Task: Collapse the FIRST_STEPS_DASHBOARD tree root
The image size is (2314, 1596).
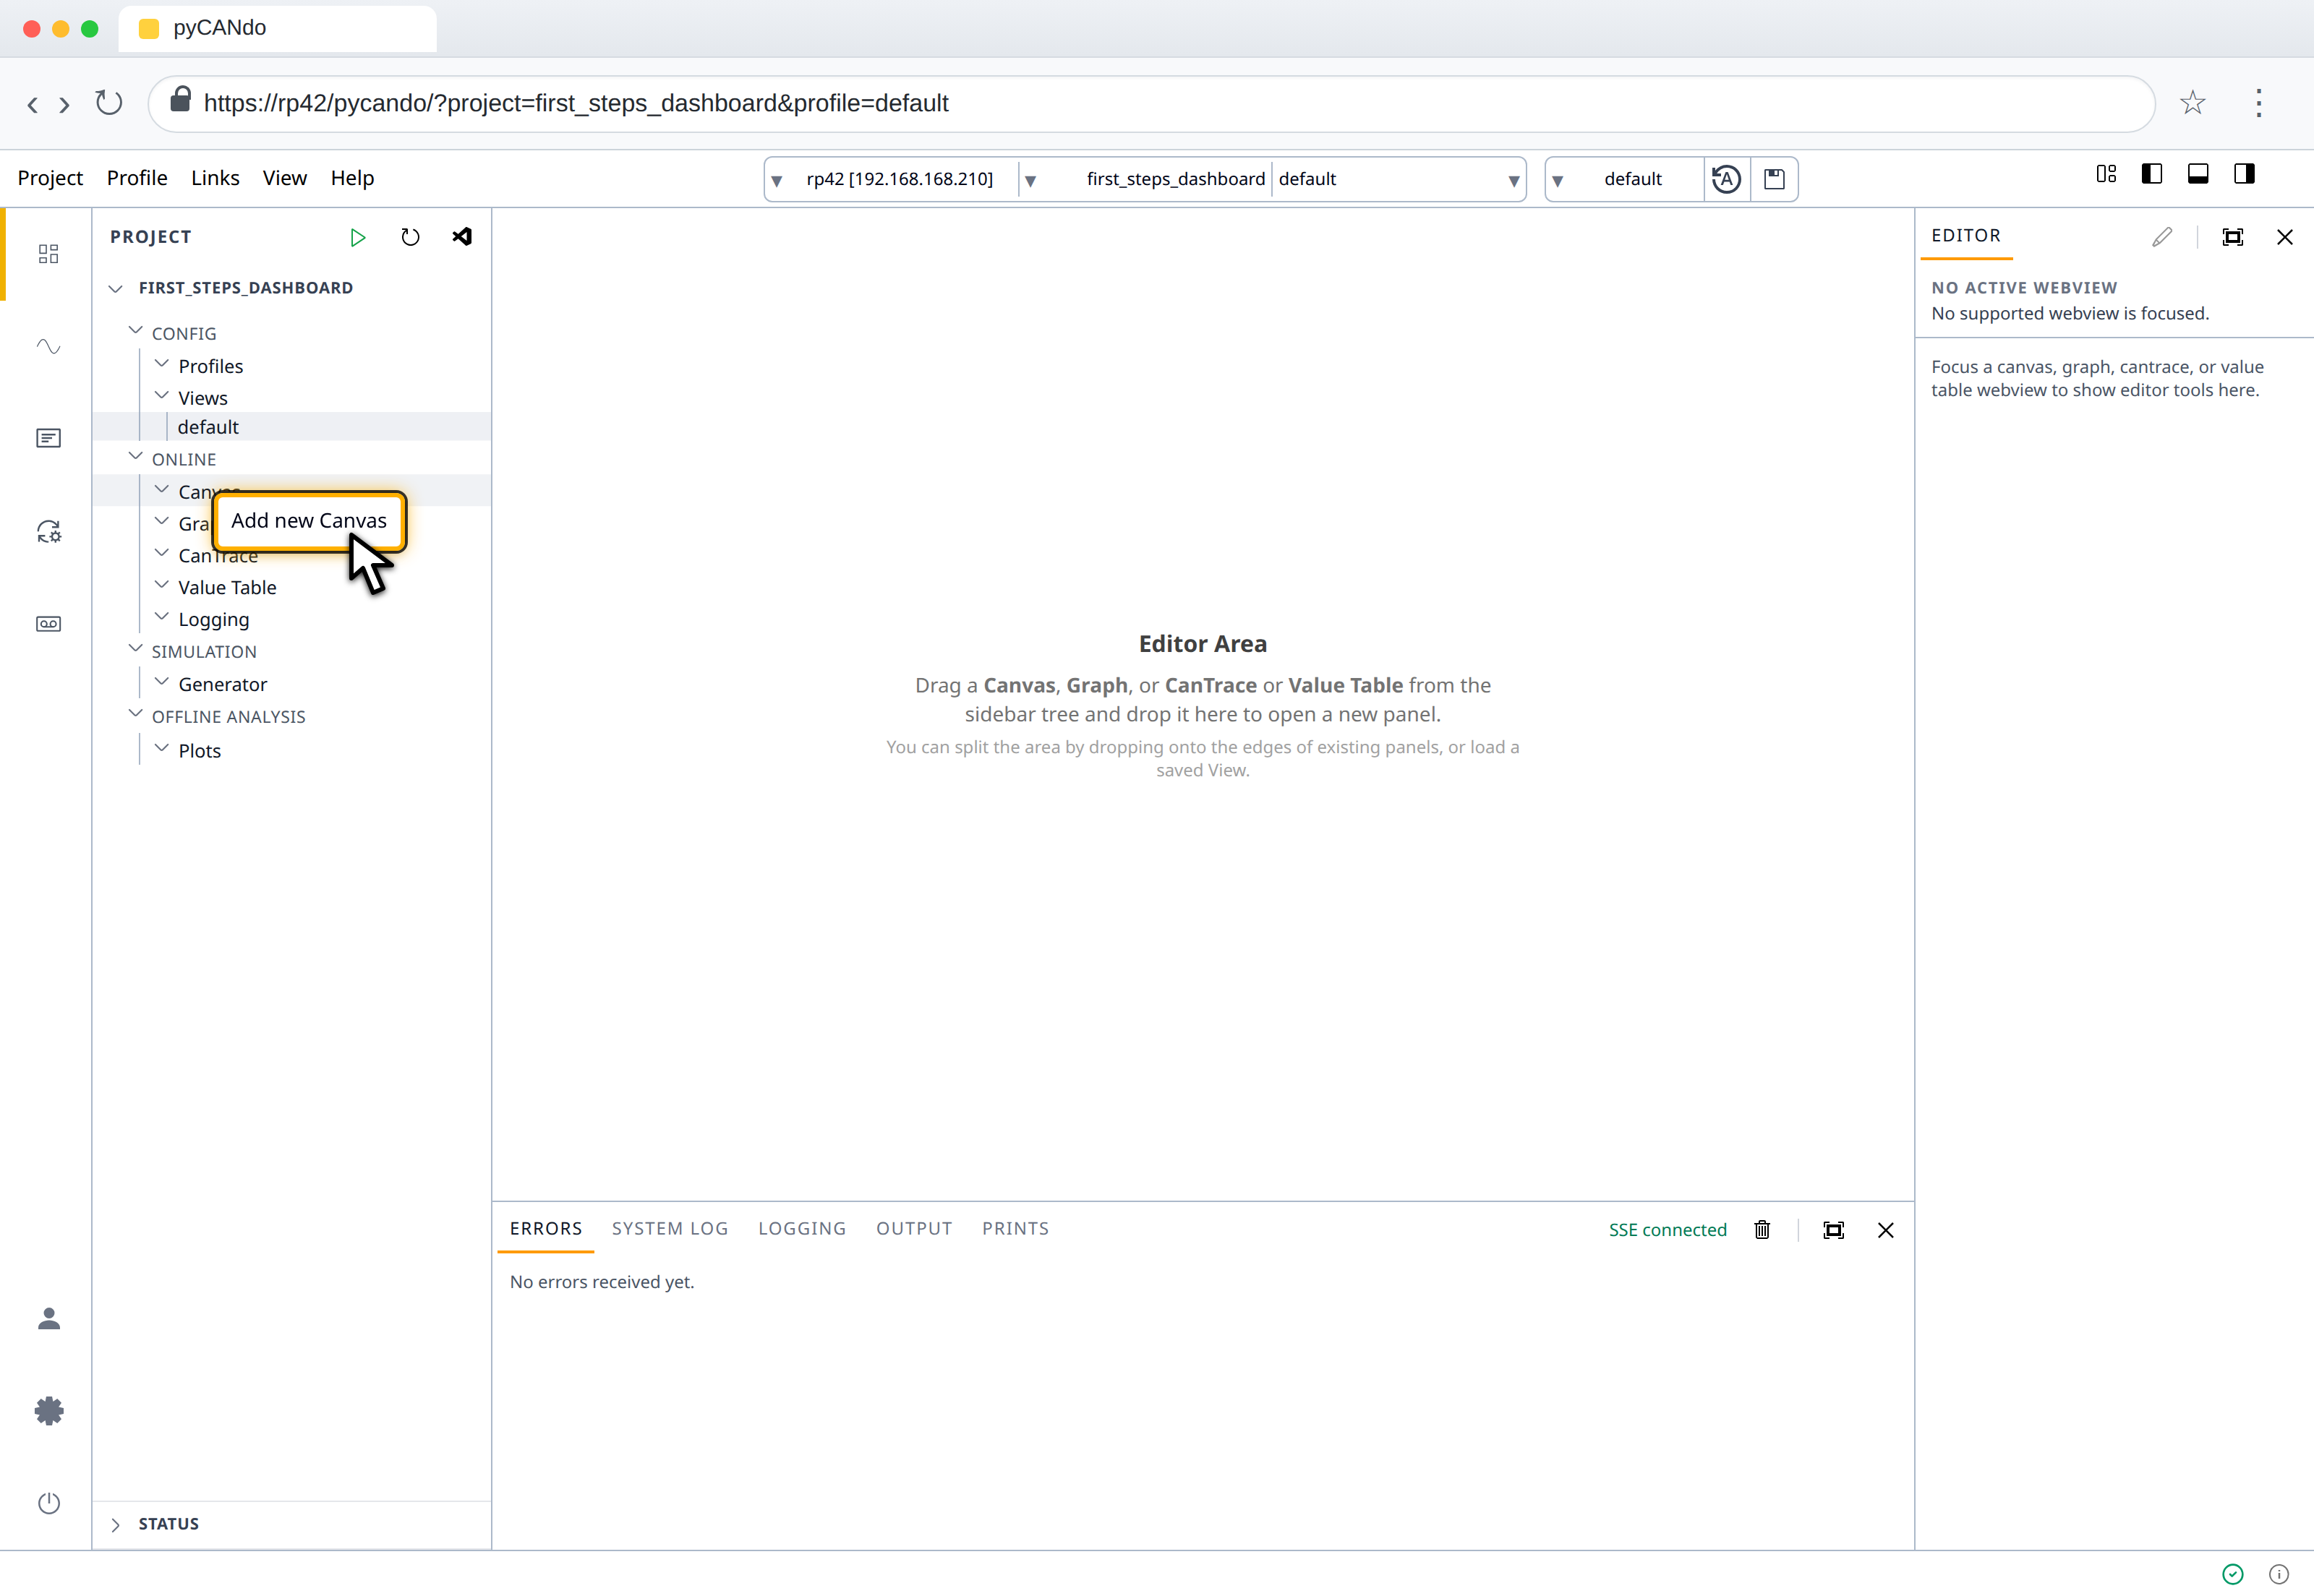Action: click(116, 288)
